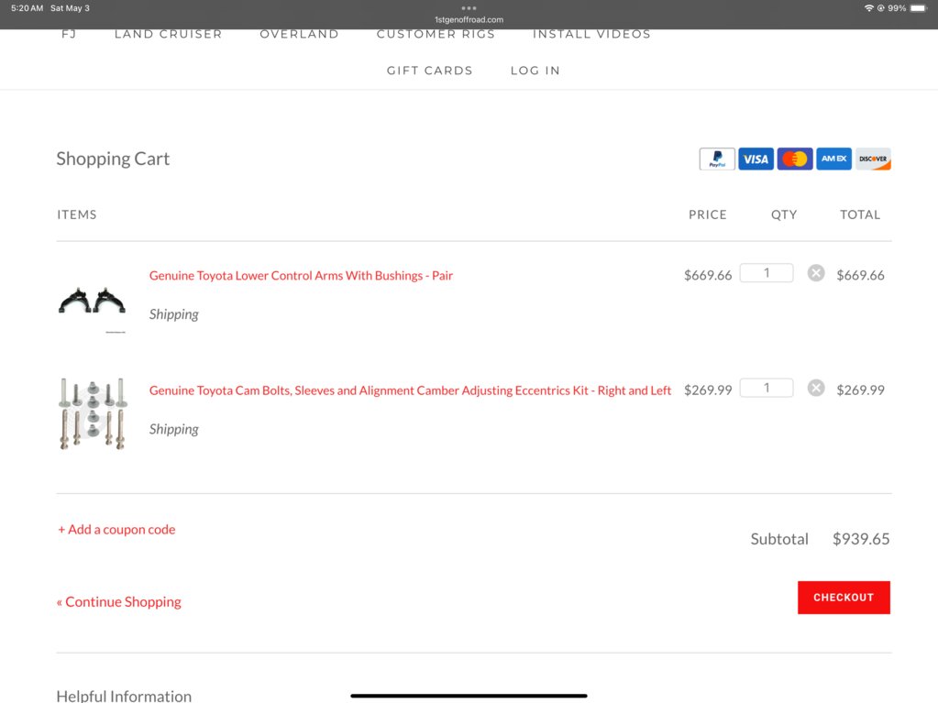This screenshot has height=703, width=938.
Task: Tap the battery indicator icon
Action: (918, 8)
